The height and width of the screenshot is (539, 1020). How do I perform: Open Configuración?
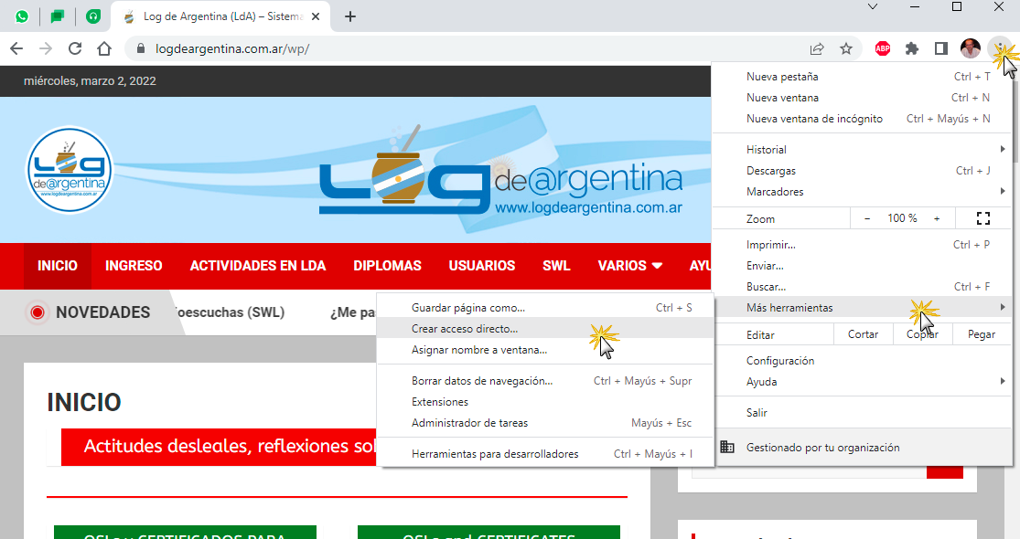coord(863,361)
